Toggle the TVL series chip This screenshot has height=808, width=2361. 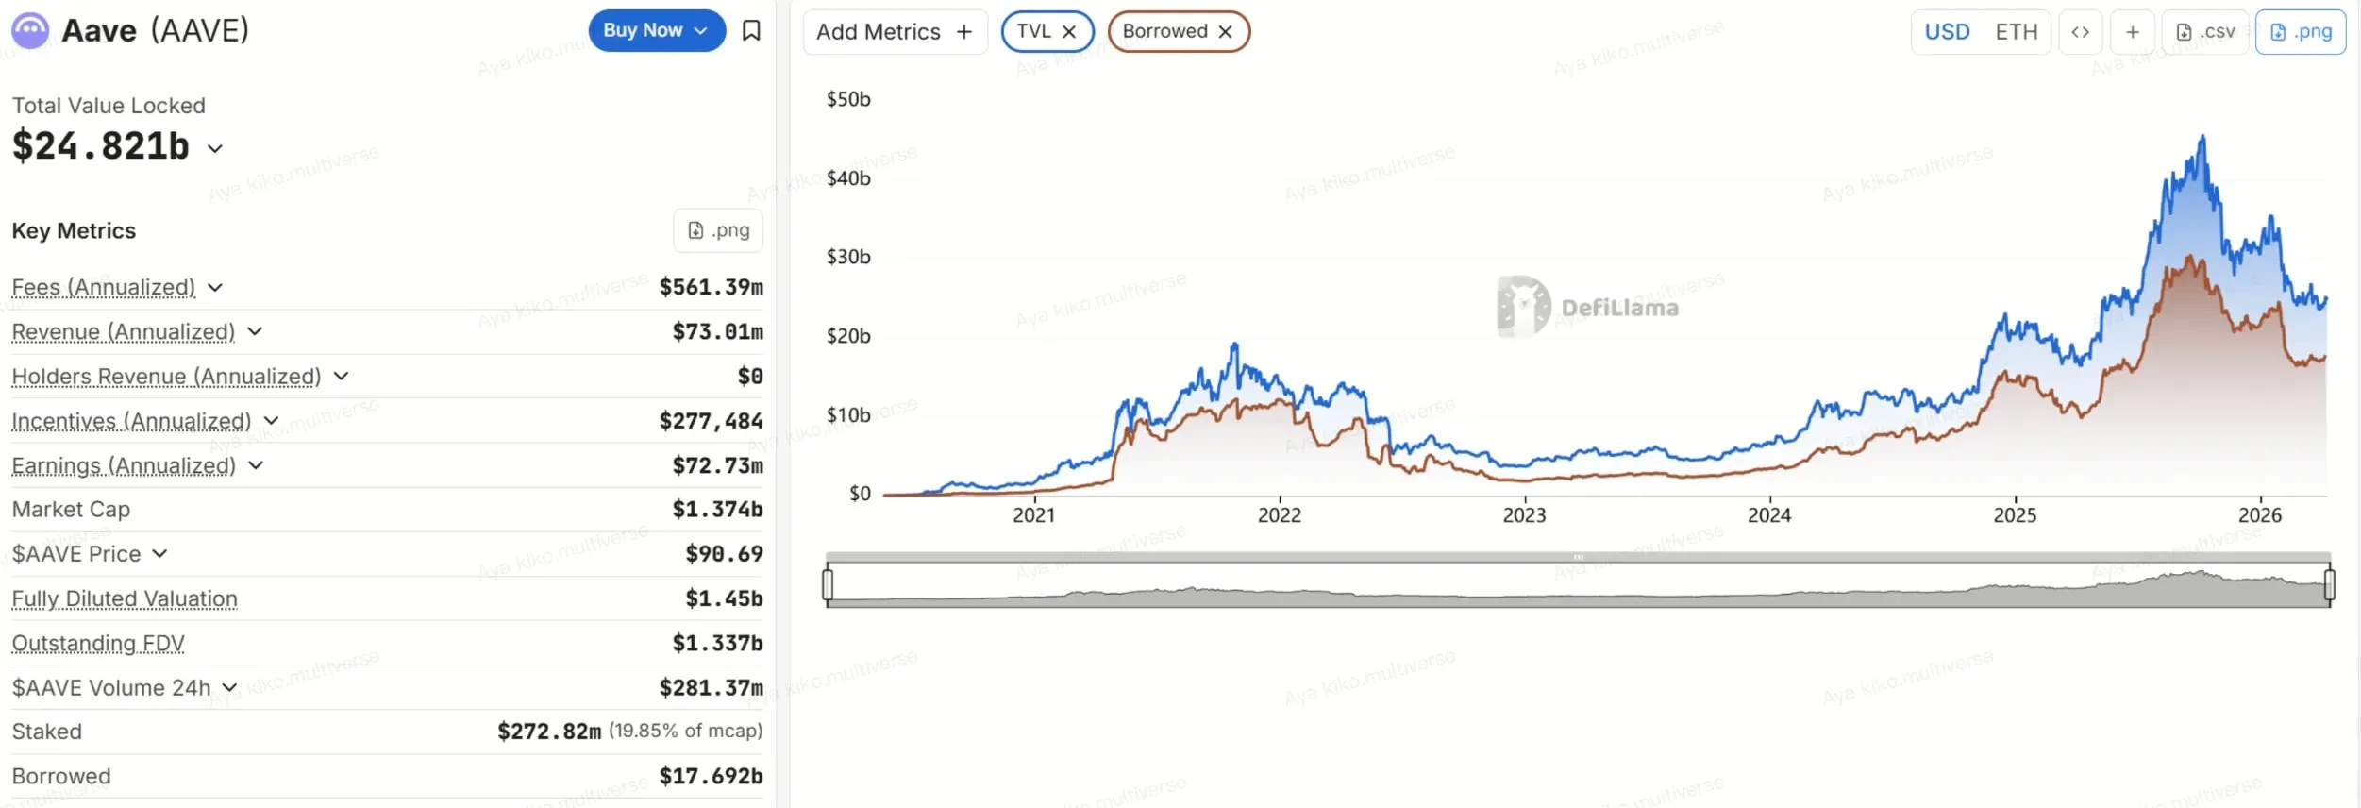(1033, 31)
